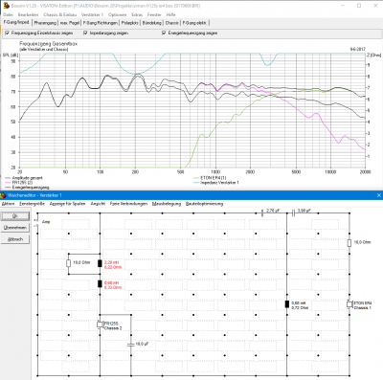The height and width of the screenshot is (380, 383).
Task: Switch to the Phasengang tab
Action: click(45, 23)
